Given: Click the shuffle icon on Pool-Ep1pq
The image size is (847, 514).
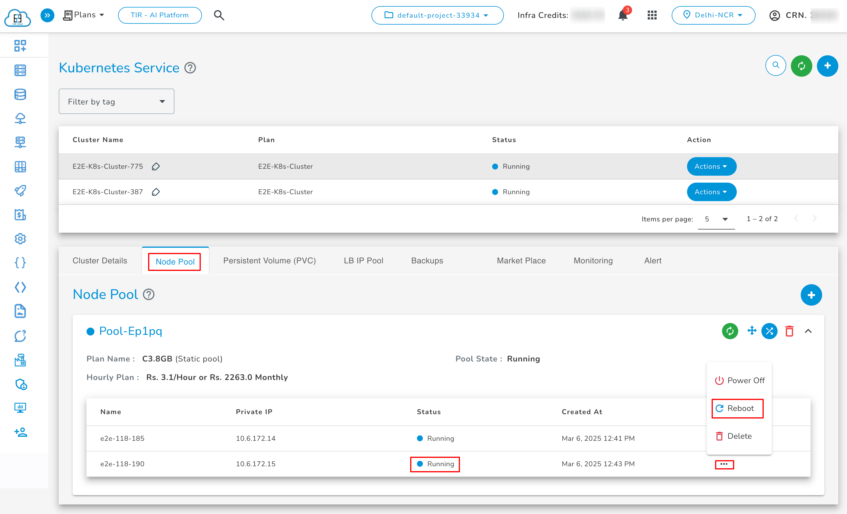Looking at the screenshot, I should coord(769,331).
